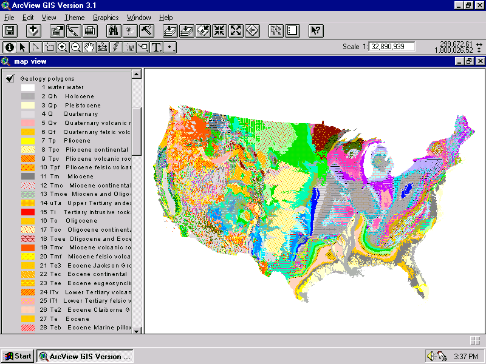
Task: Click ArcView GIS taskbar button
Action: coord(84,356)
